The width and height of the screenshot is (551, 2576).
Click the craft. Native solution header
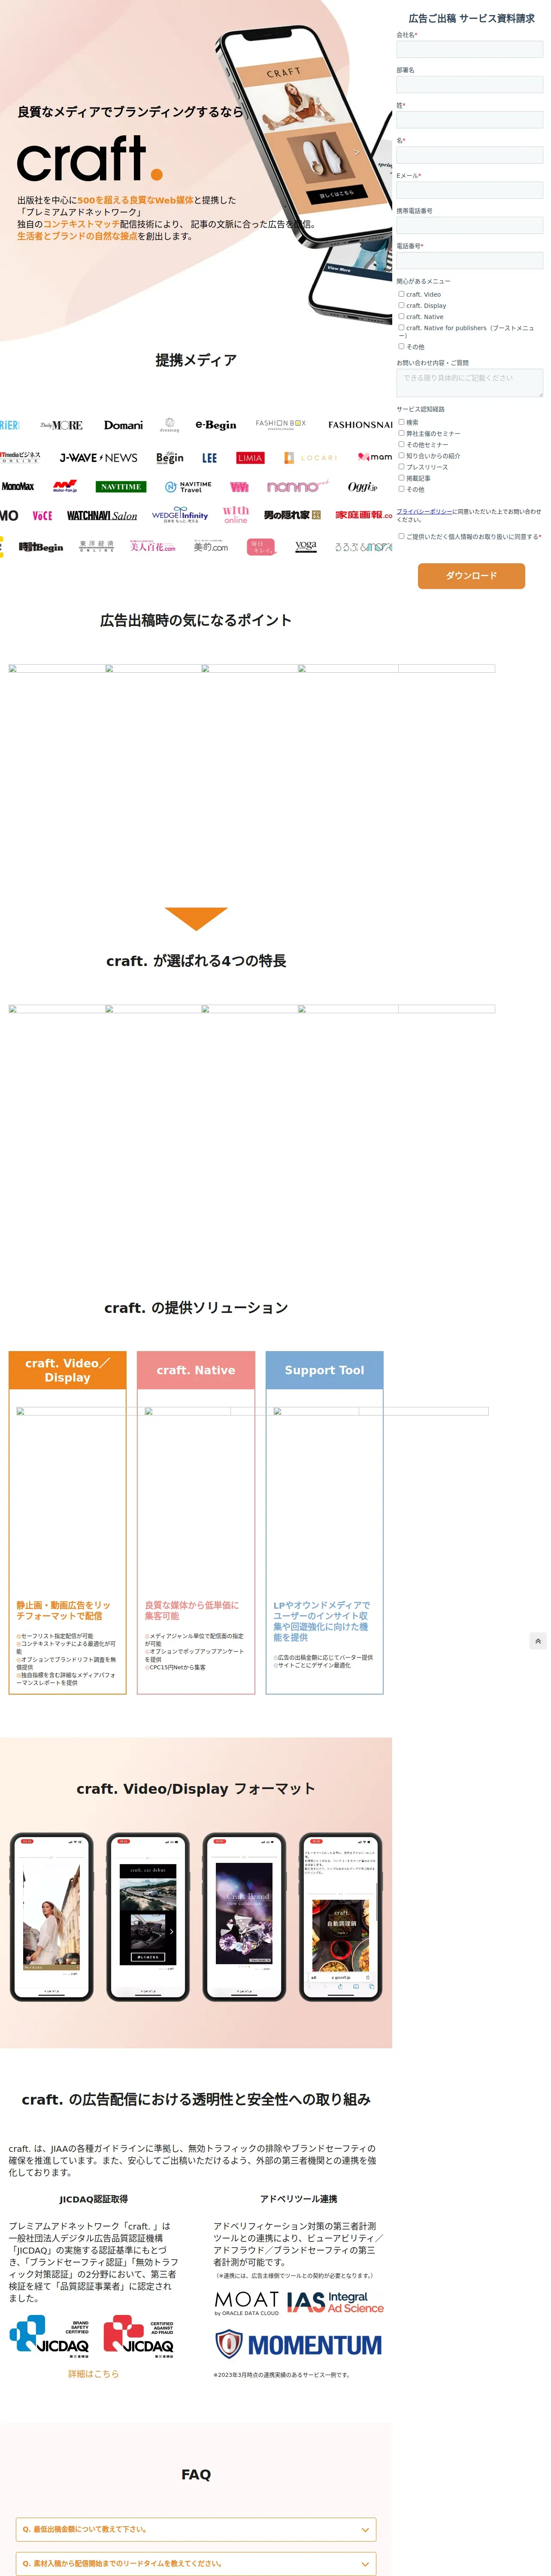tap(196, 1370)
